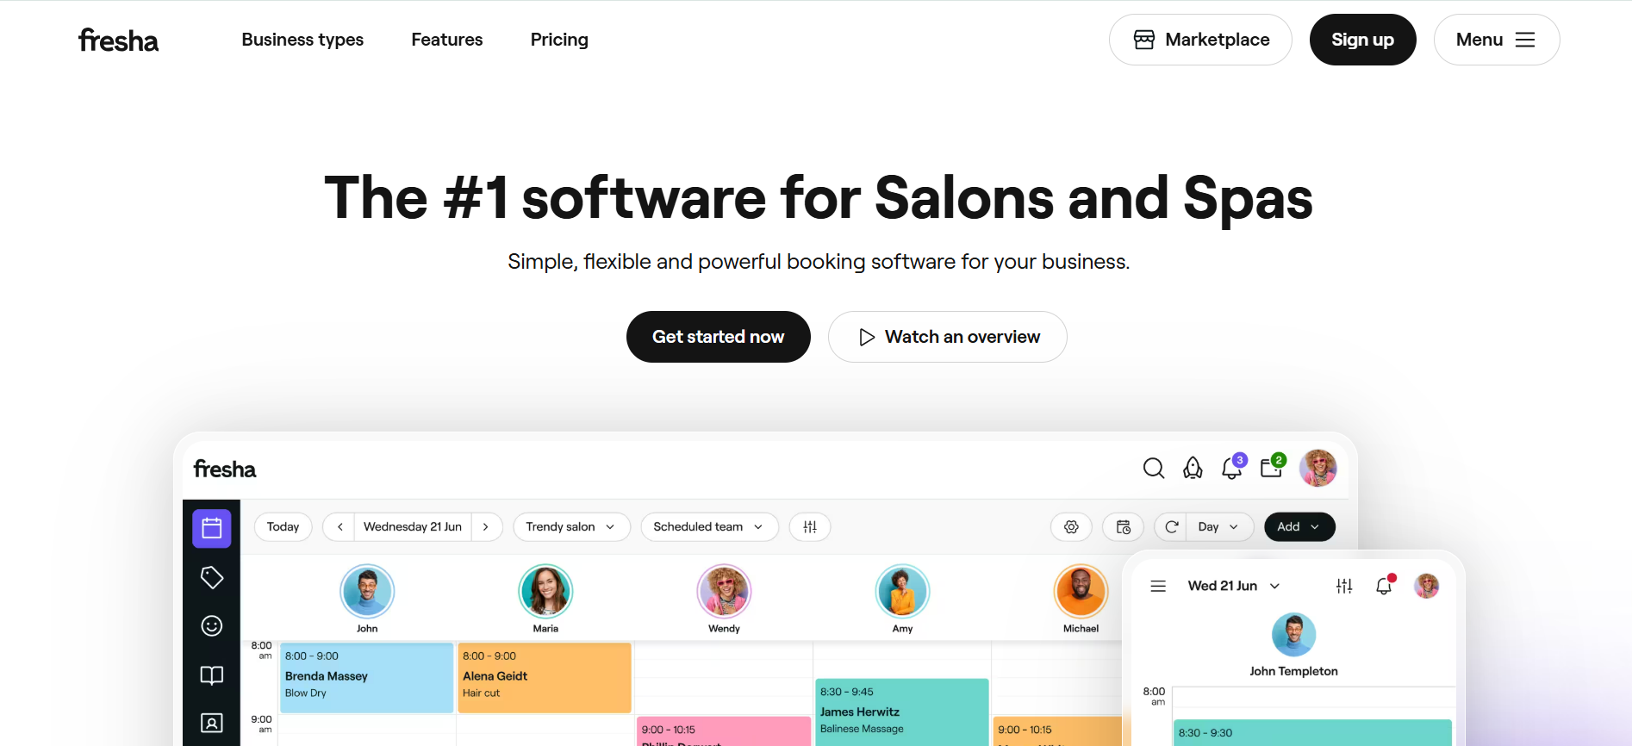Play the Watch an overview video

click(947, 337)
